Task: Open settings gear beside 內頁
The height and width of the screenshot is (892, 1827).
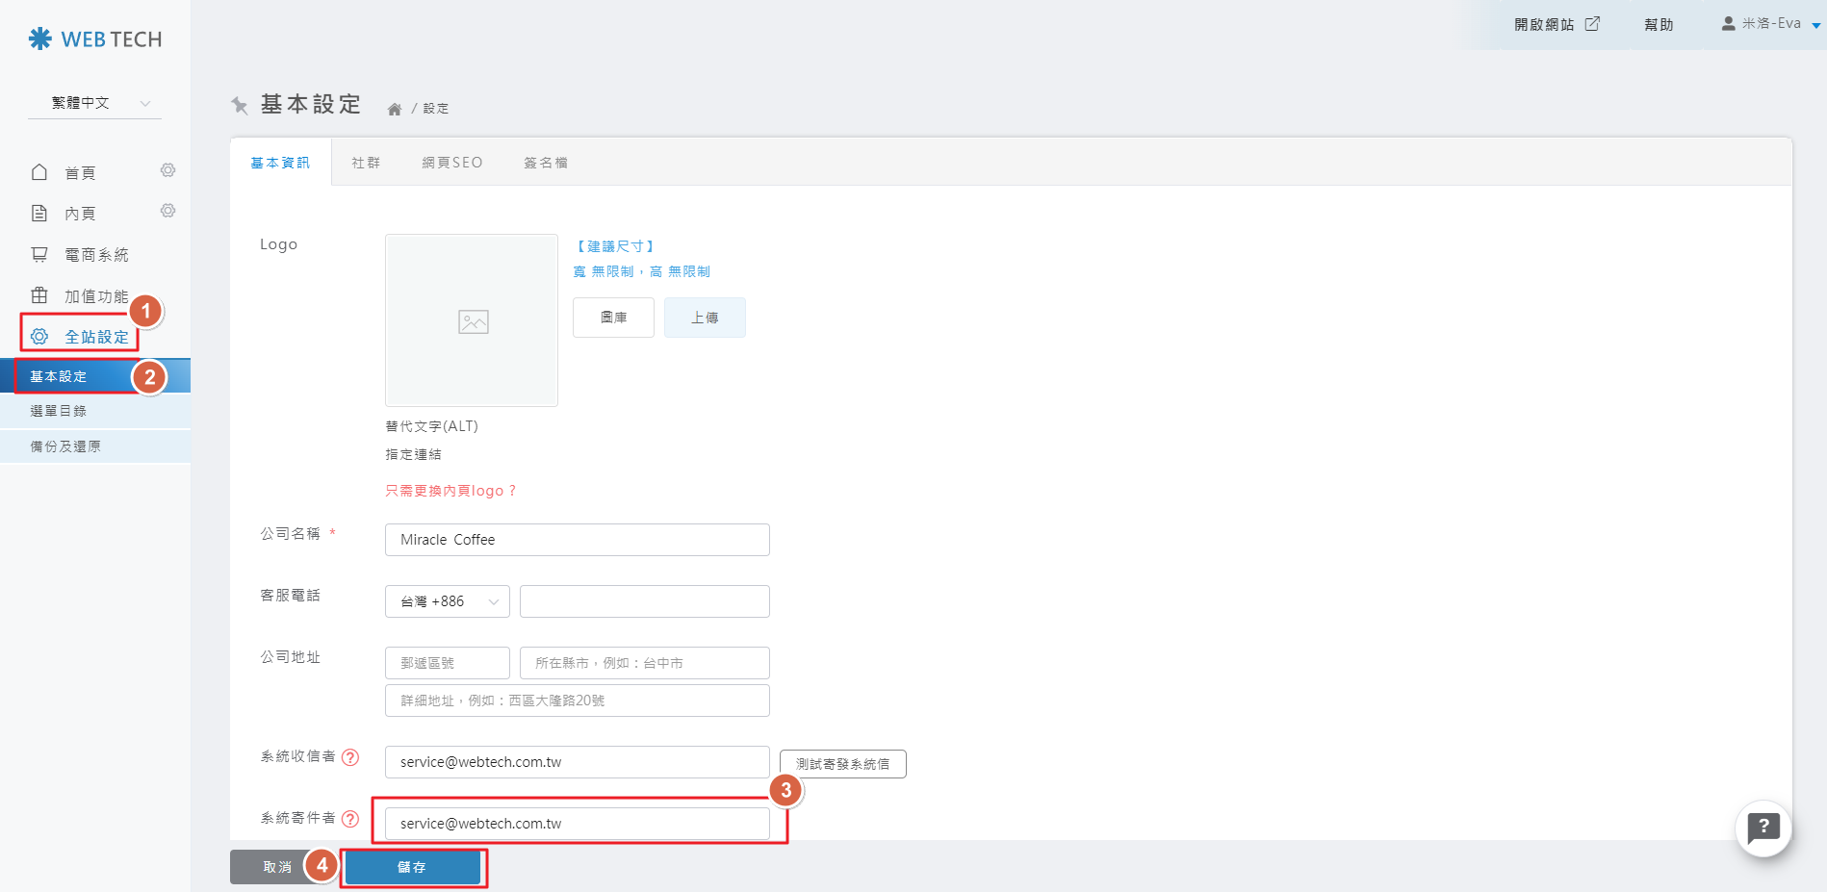Action: (167, 211)
